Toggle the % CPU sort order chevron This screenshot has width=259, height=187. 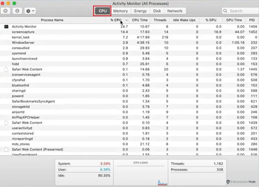[126, 20]
